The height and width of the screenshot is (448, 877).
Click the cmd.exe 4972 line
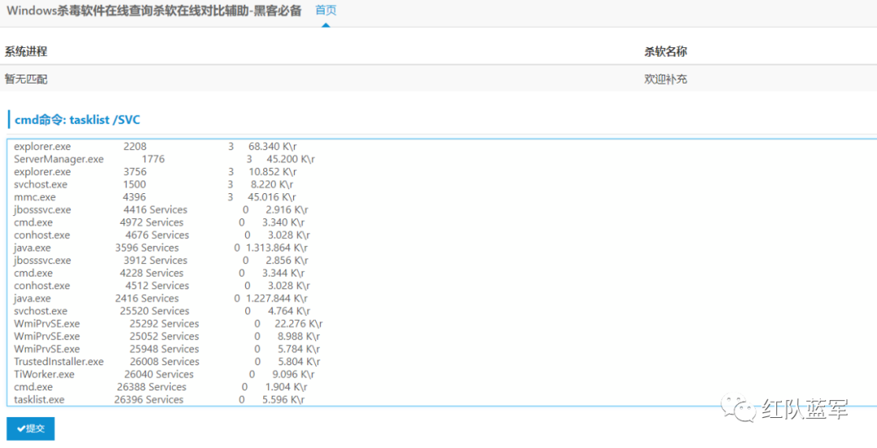click(159, 222)
